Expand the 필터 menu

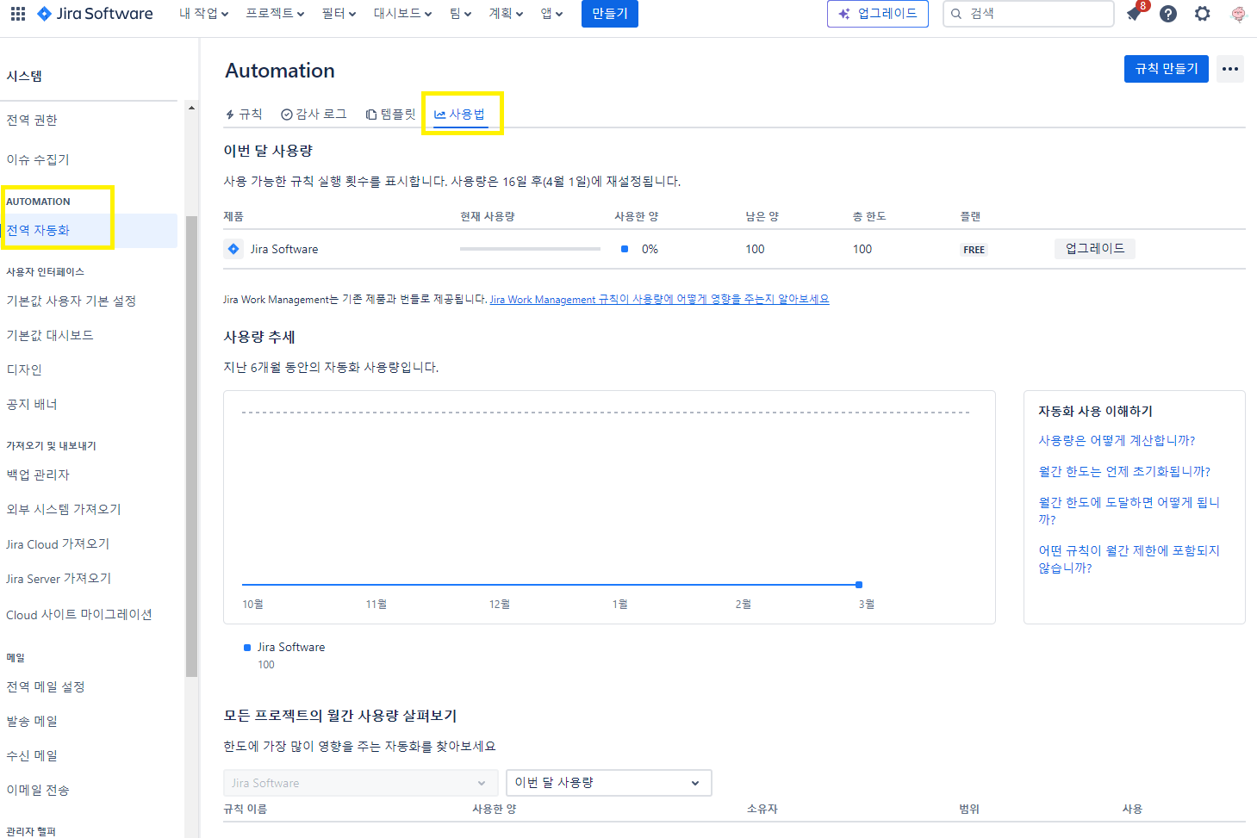[x=339, y=14]
